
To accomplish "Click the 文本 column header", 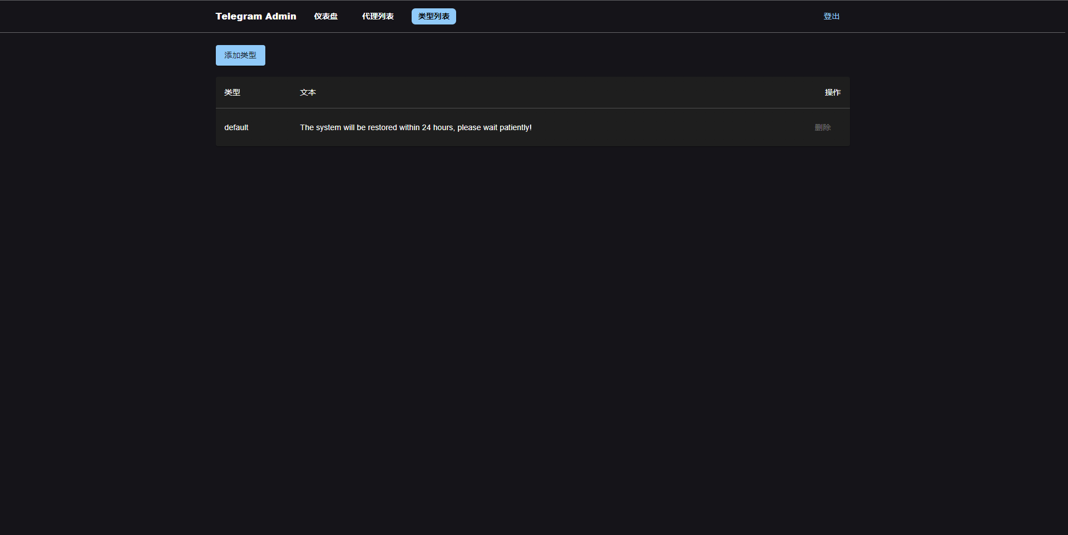I will [308, 92].
